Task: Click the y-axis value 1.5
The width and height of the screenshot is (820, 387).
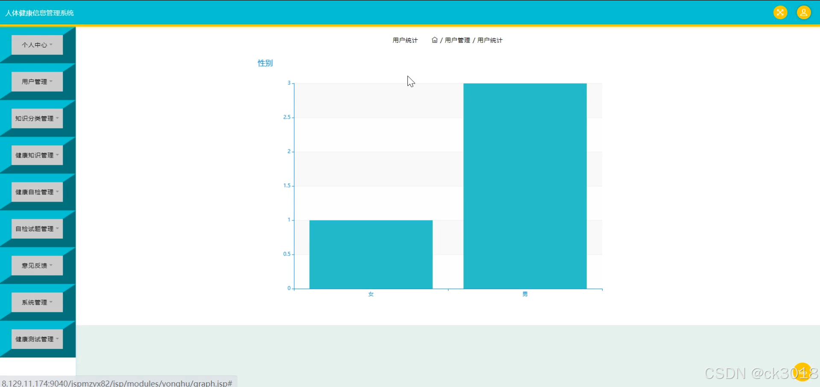Action: click(287, 185)
